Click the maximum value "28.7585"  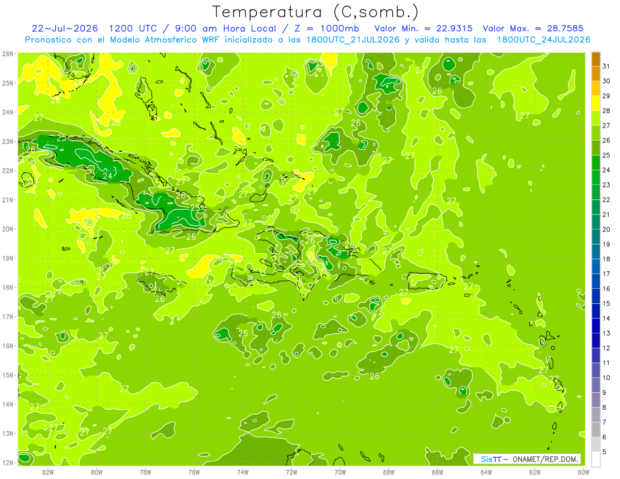point(566,28)
